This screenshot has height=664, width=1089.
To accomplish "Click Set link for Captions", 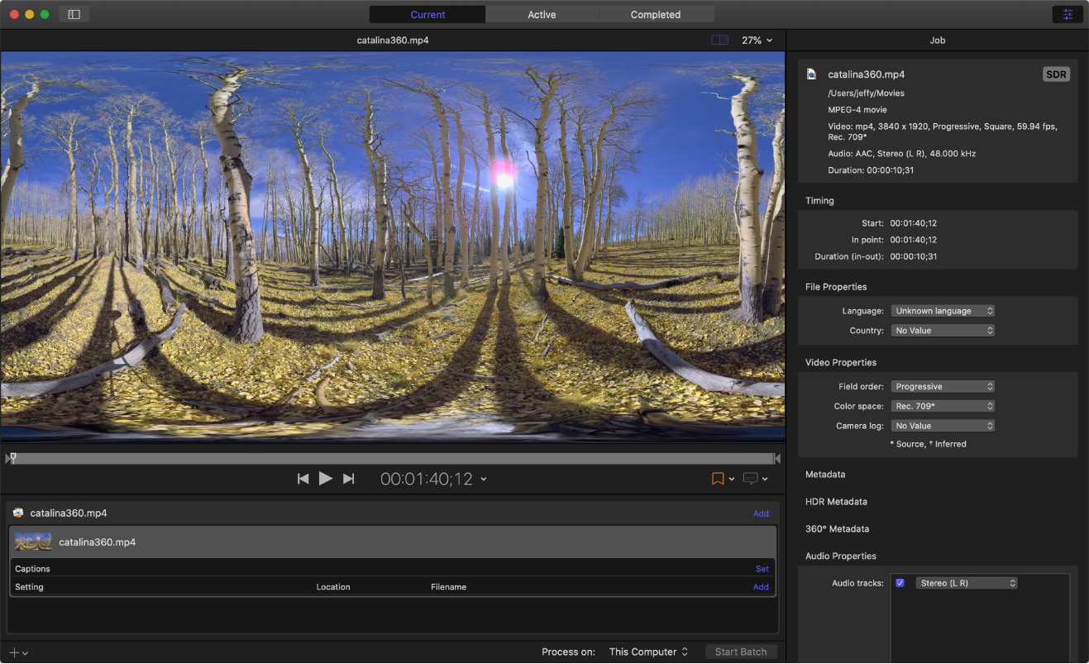I will (762, 569).
